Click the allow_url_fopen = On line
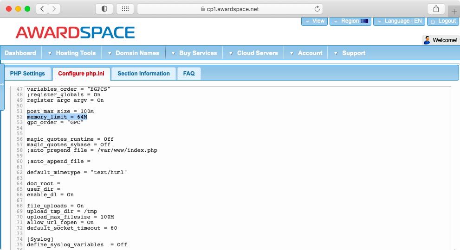The image size is (460, 250). pos(60,223)
